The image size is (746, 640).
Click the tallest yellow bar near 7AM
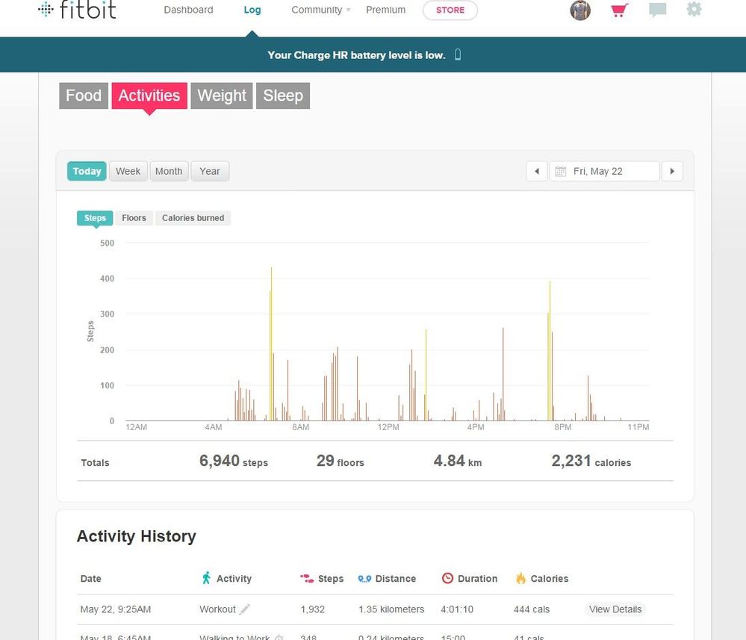pos(271,344)
